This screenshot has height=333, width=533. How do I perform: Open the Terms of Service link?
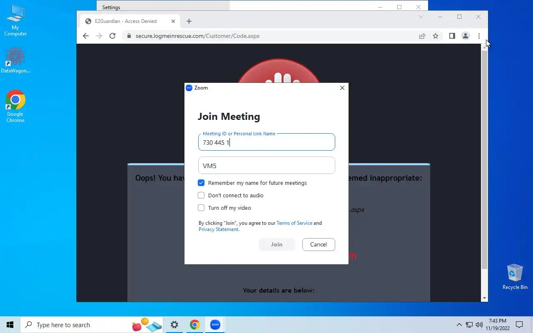click(294, 223)
